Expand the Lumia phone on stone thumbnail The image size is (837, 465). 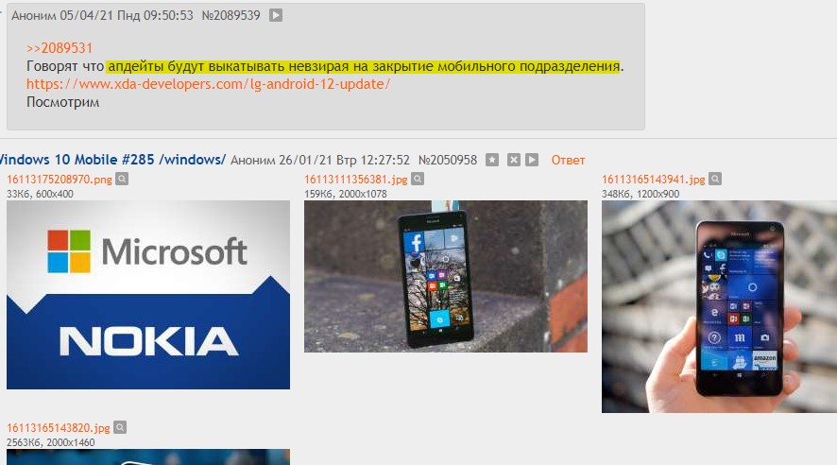coord(446,277)
